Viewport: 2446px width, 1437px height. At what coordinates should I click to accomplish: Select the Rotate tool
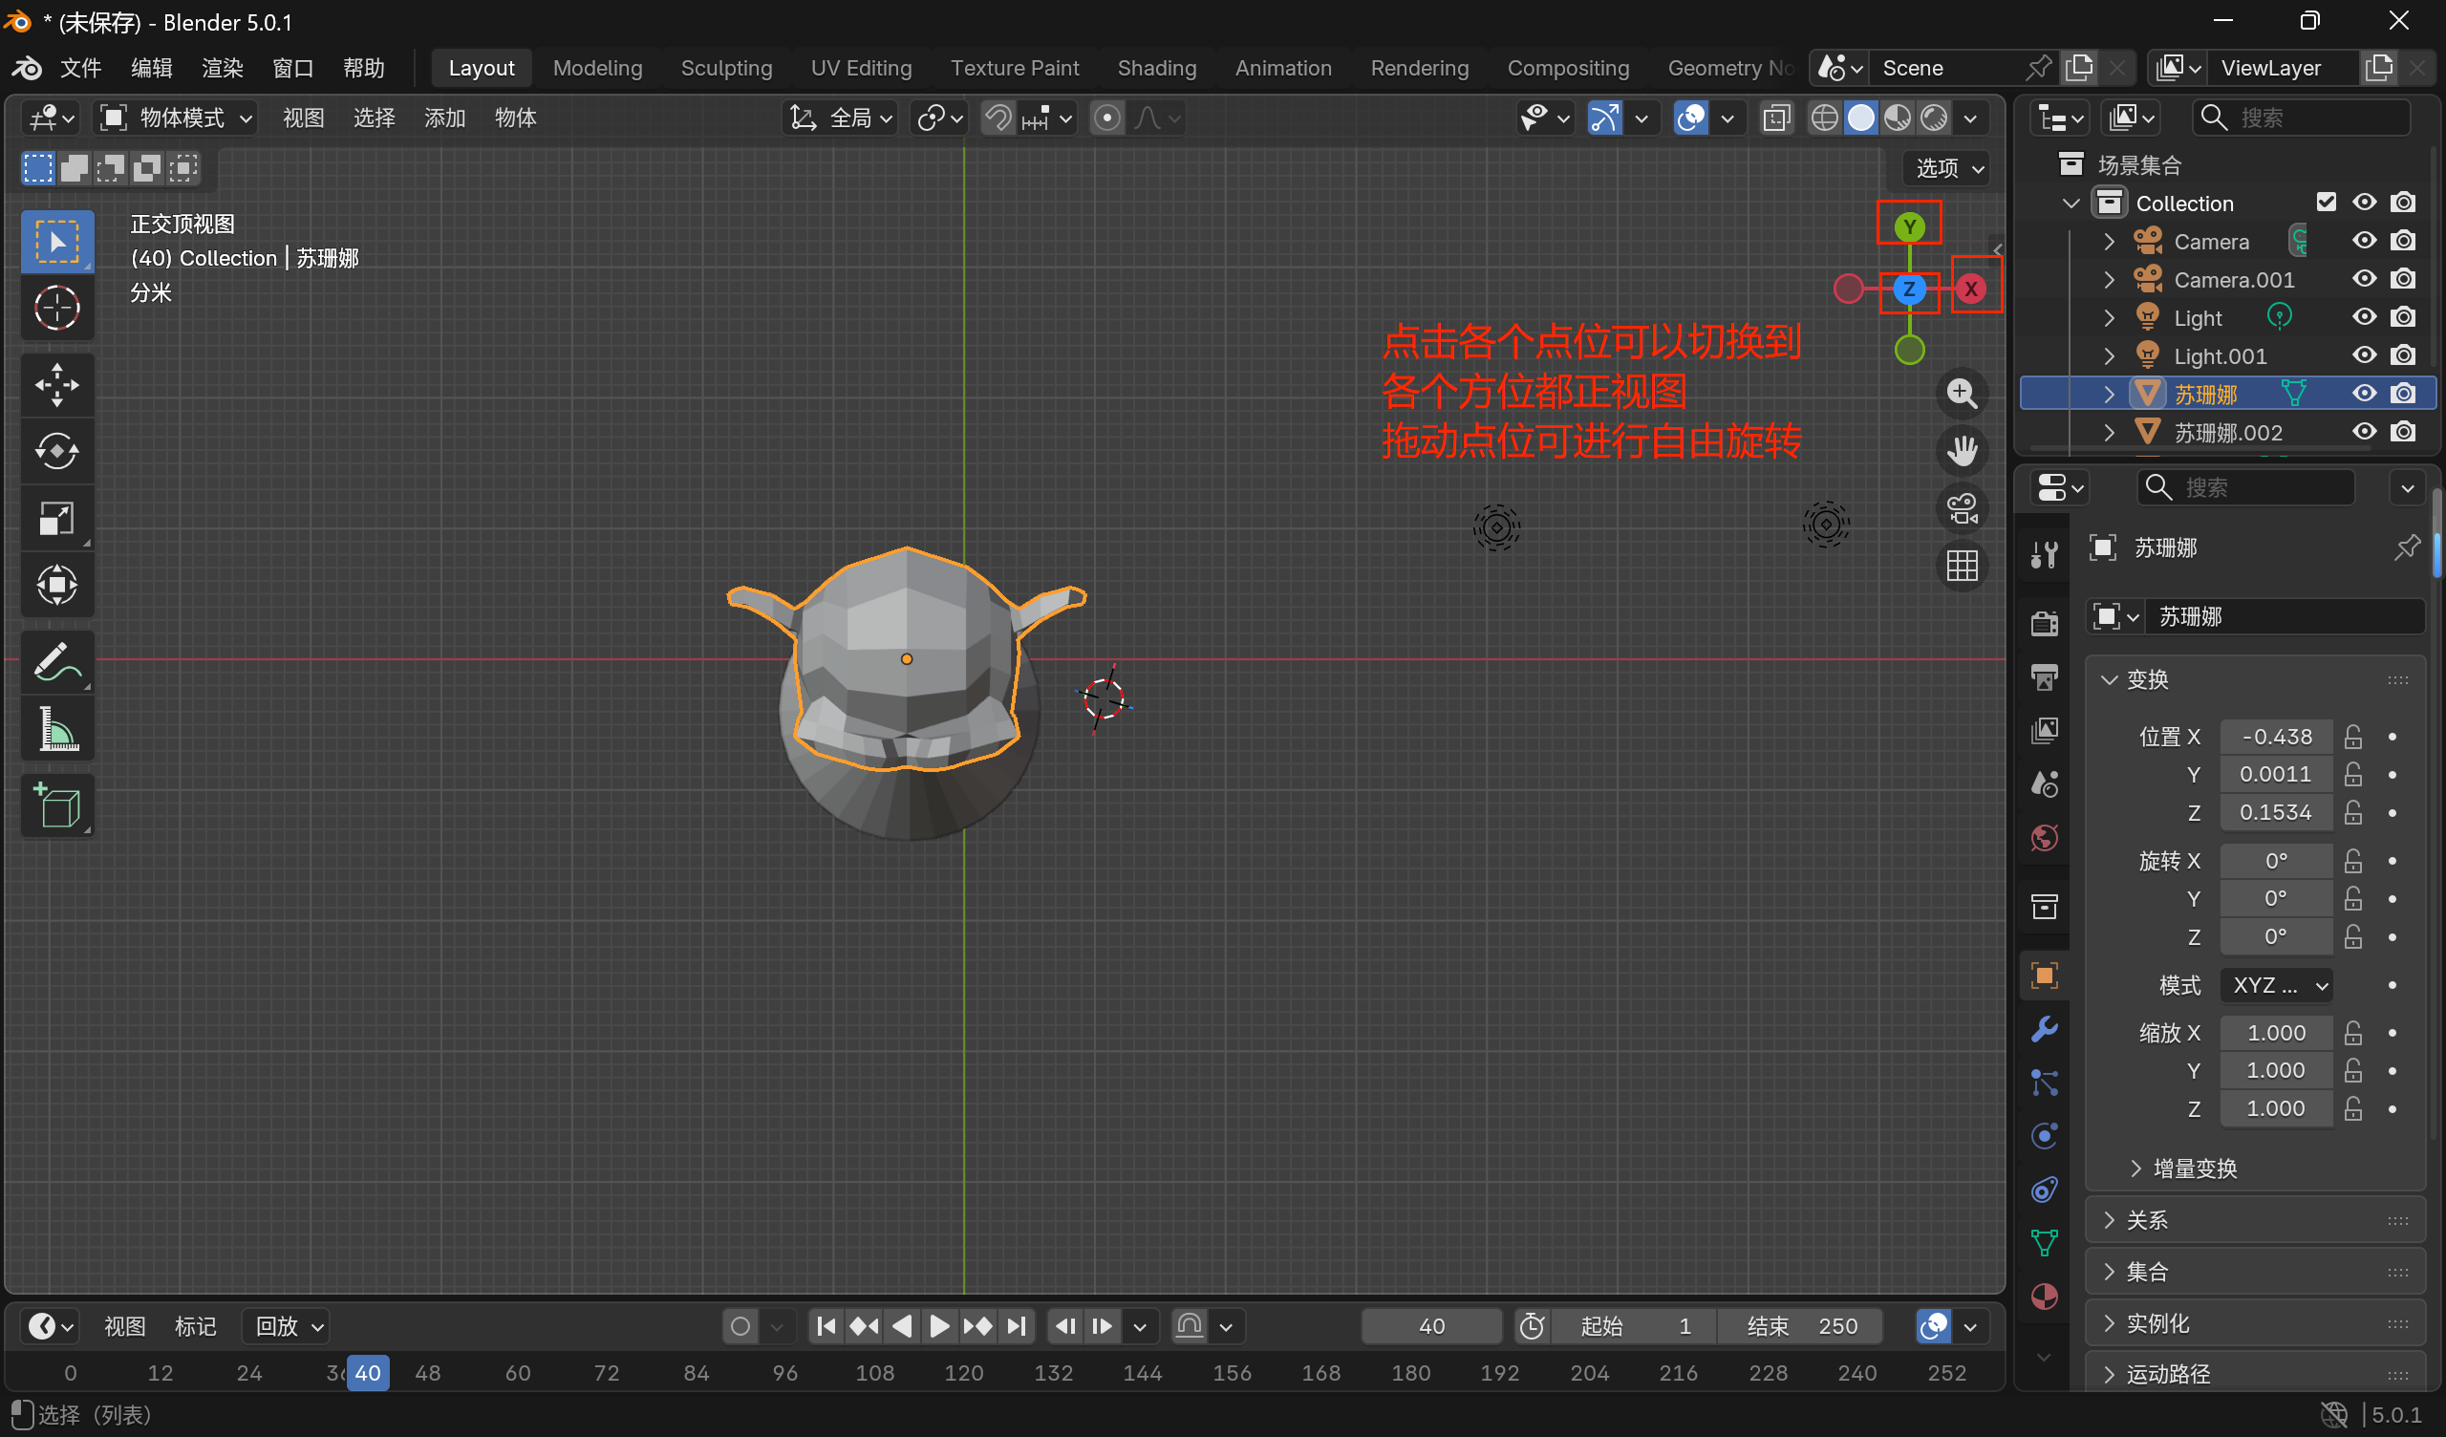coord(56,452)
